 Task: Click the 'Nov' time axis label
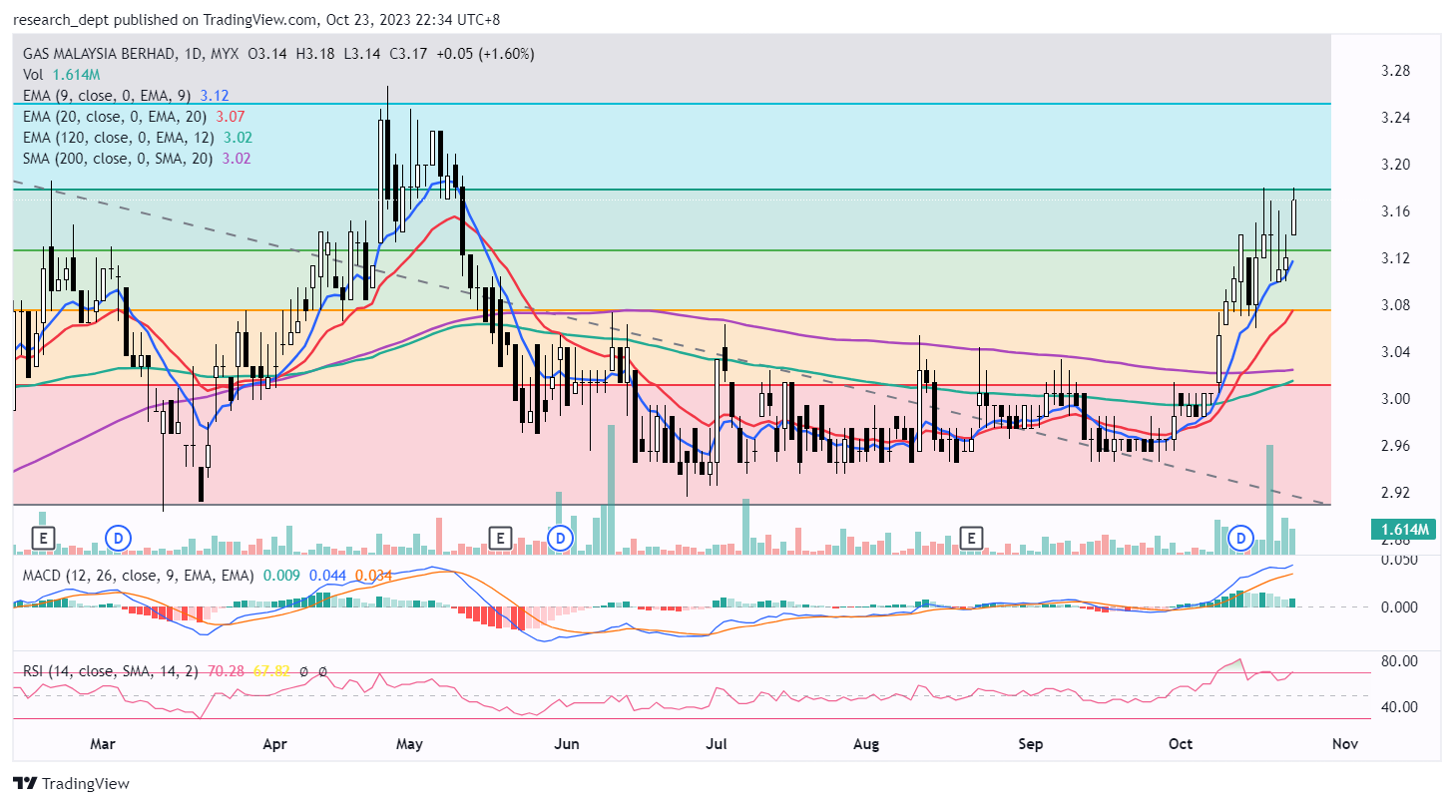coord(1345,744)
